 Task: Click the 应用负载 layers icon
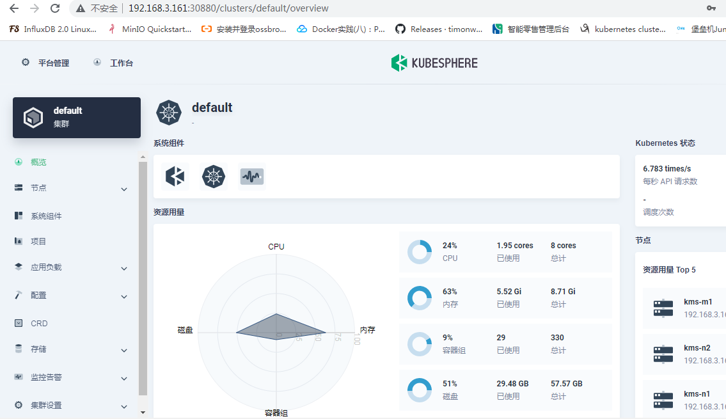[19, 267]
